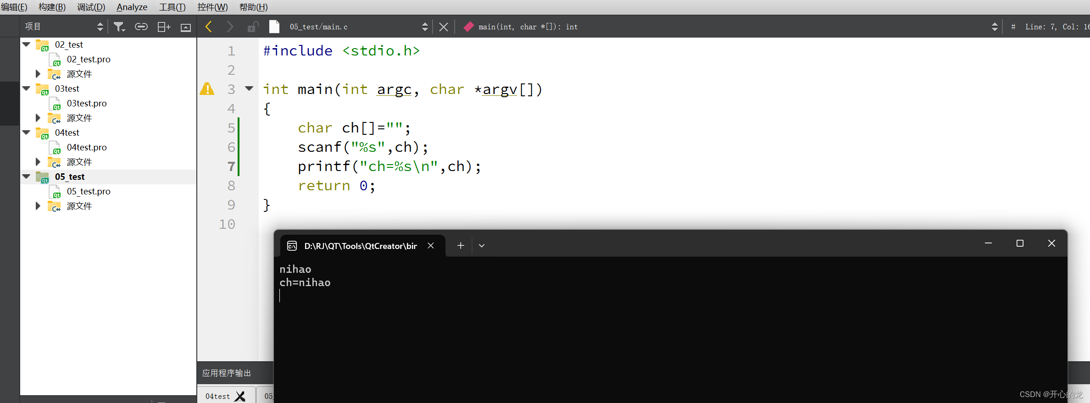Fold main function with line 3 arrow
Viewport: 1090px width, 403px height.
pyautogui.click(x=249, y=88)
